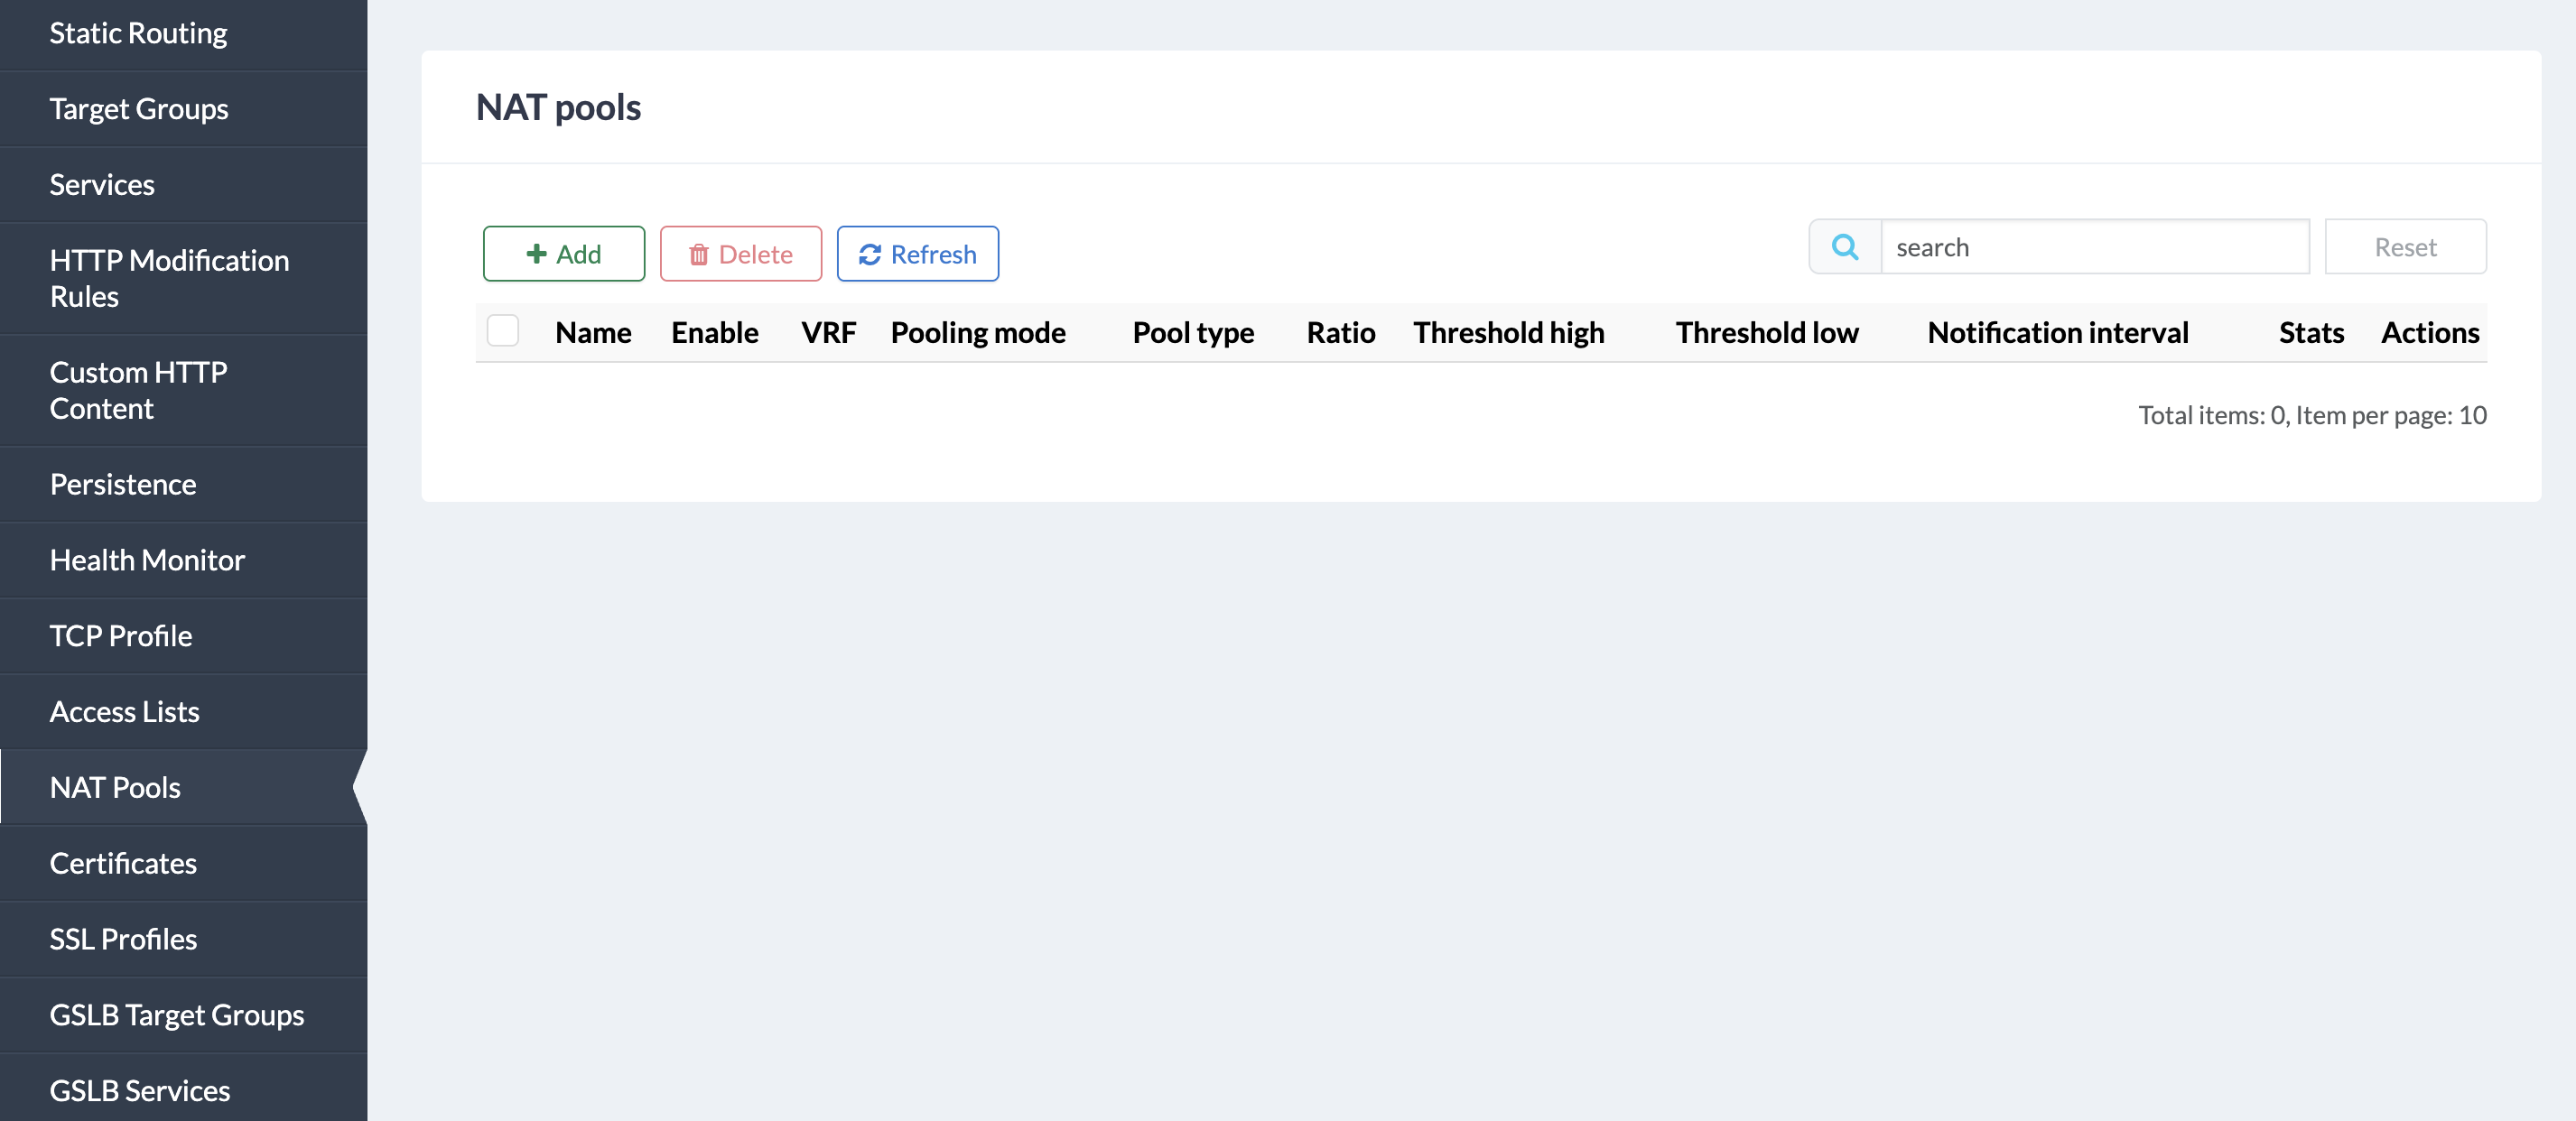Sort table by Name column header
This screenshot has height=1121, width=2576.
click(x=593, y=332)
